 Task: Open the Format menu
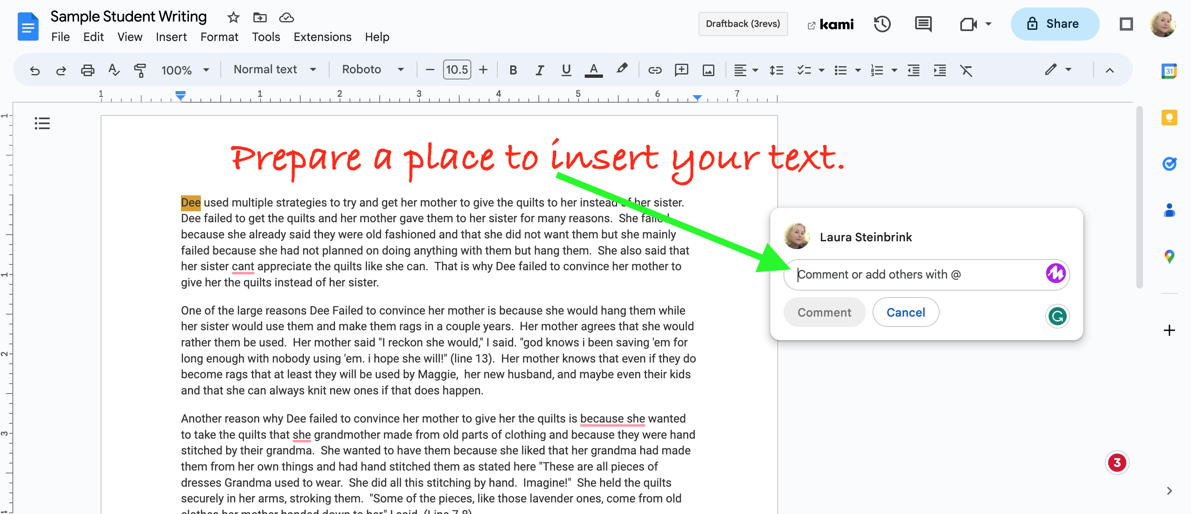click(219, 37)
